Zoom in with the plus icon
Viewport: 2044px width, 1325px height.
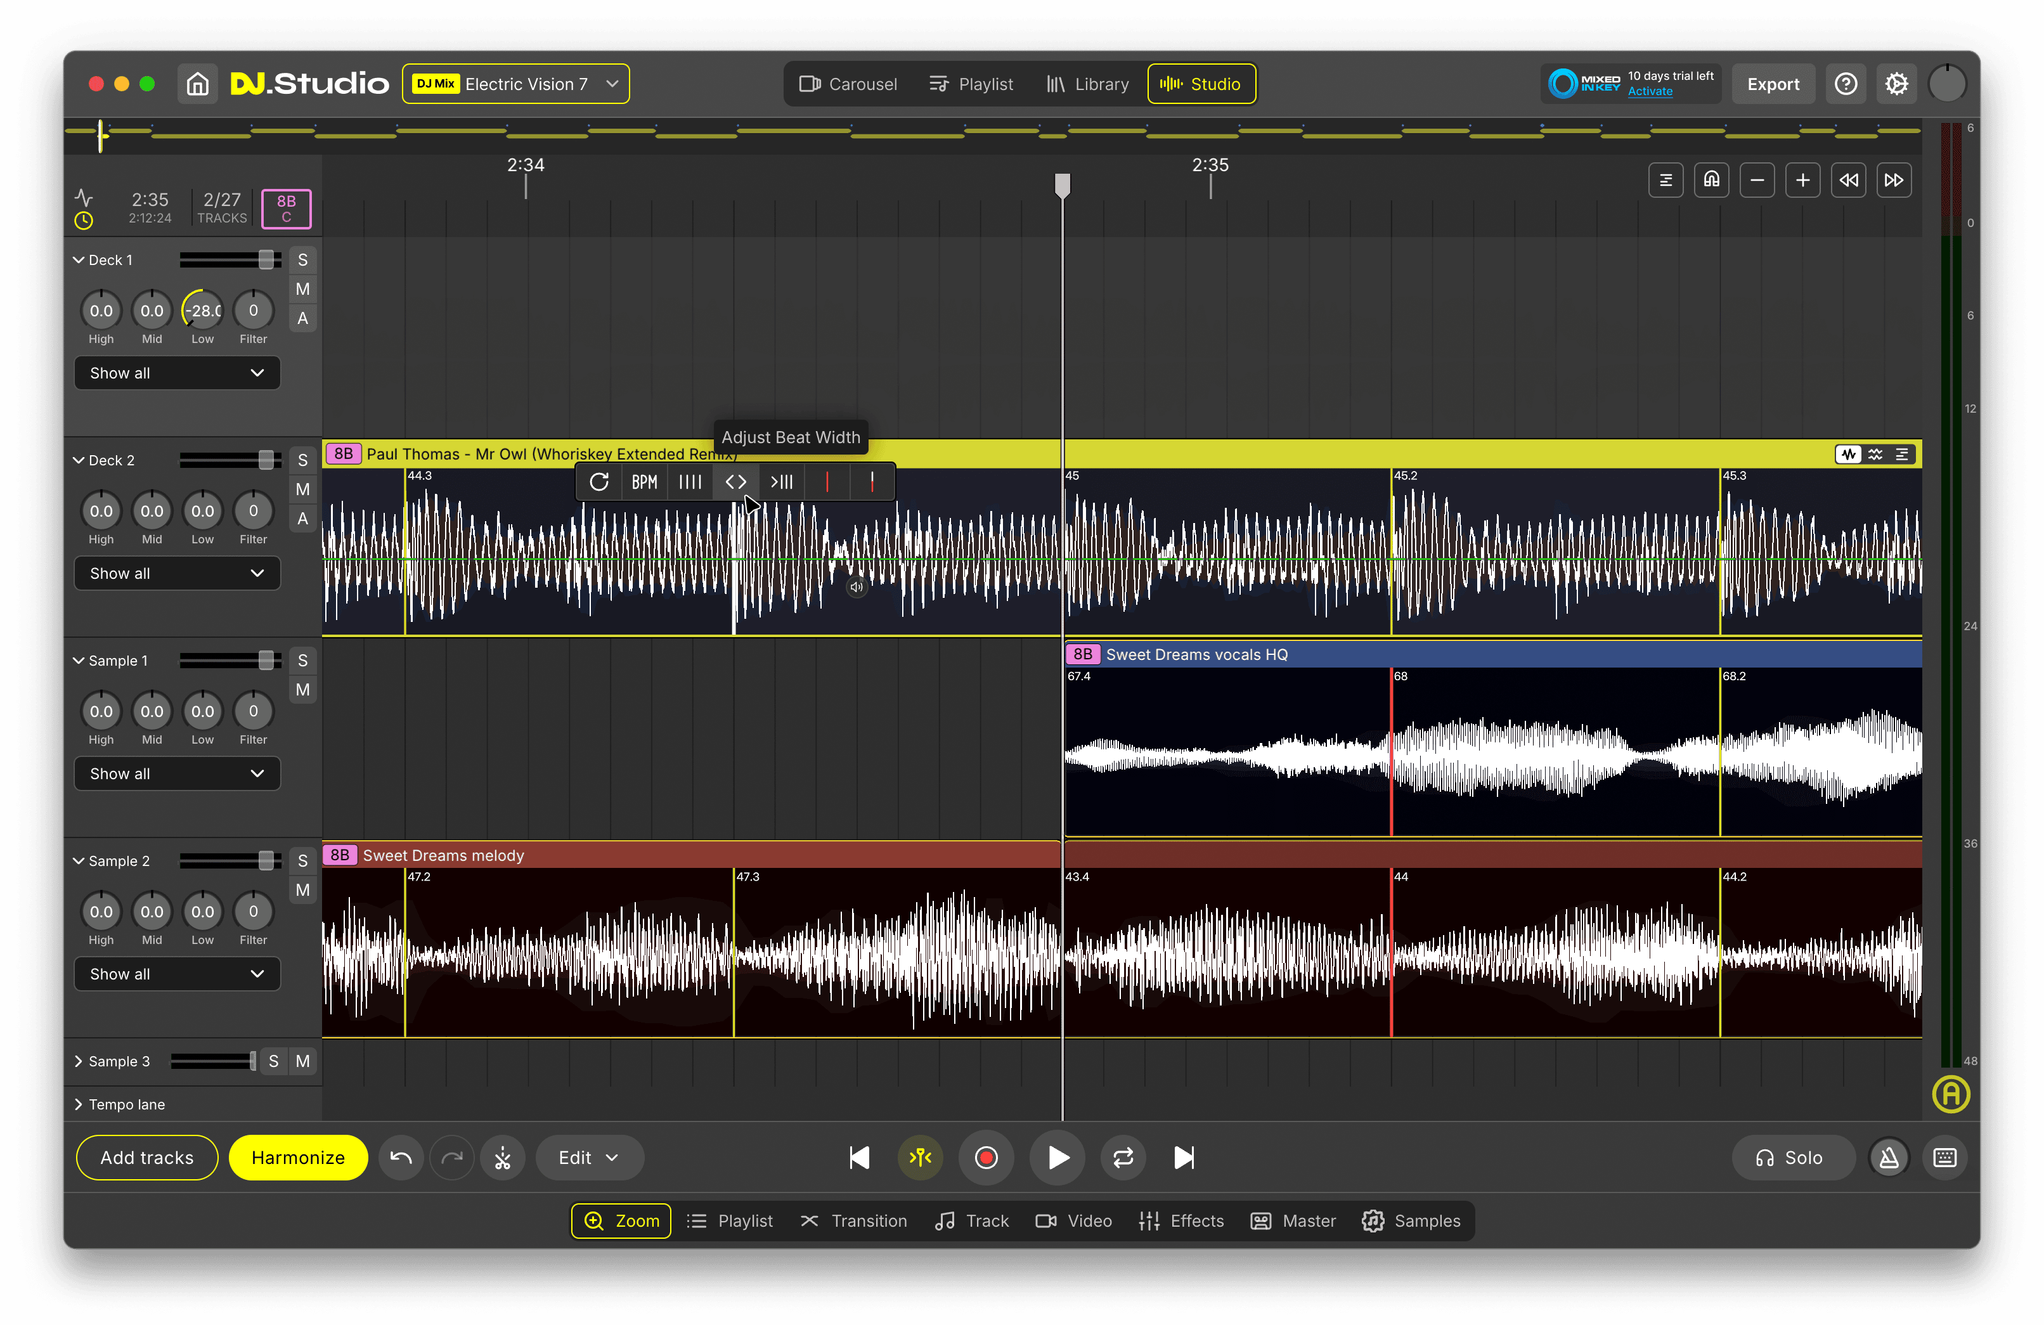pyautogui.click(x=1802, y=180)
